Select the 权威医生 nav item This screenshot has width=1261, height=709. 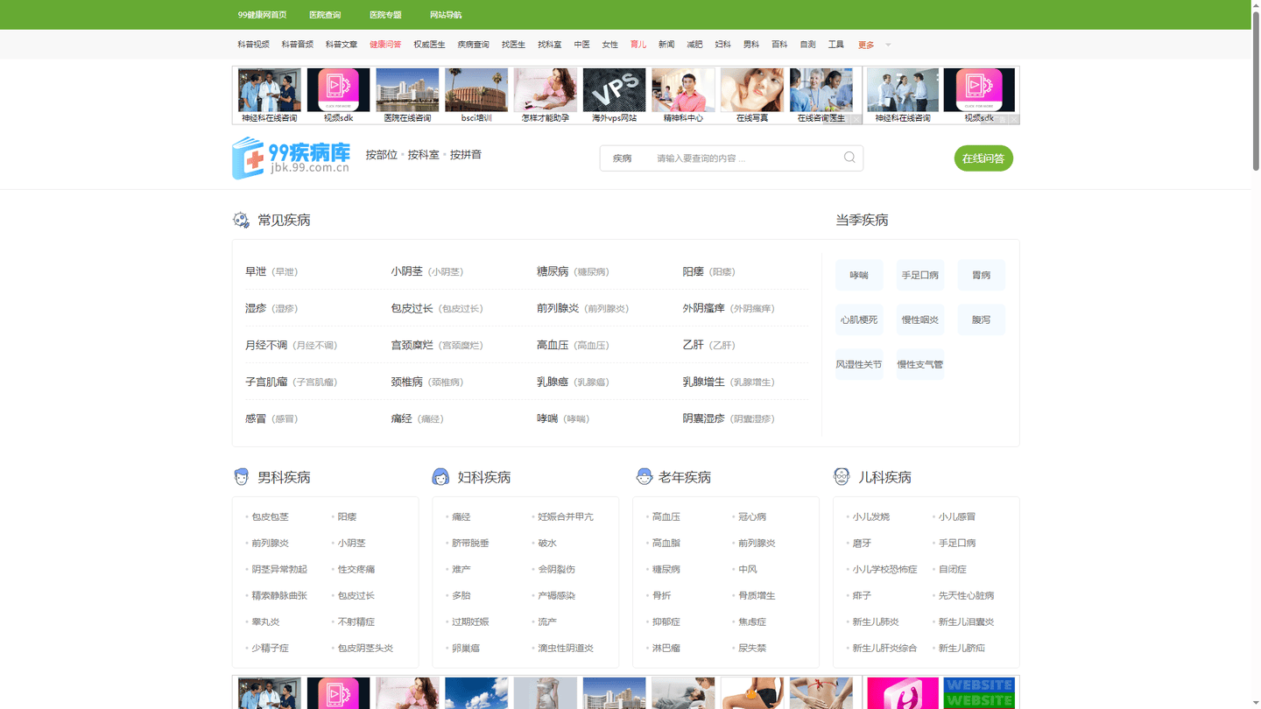point(429,45)
